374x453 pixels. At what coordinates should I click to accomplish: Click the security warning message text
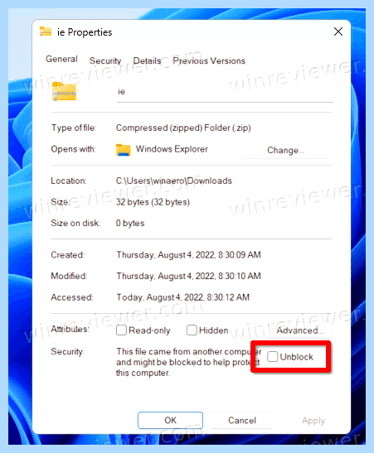point(188,362)
